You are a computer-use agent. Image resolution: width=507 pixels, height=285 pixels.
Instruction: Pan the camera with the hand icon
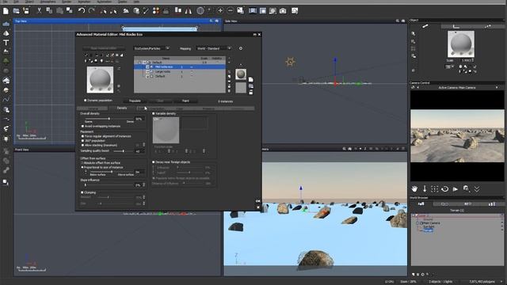pyautogui.click(x=414, y=188)
